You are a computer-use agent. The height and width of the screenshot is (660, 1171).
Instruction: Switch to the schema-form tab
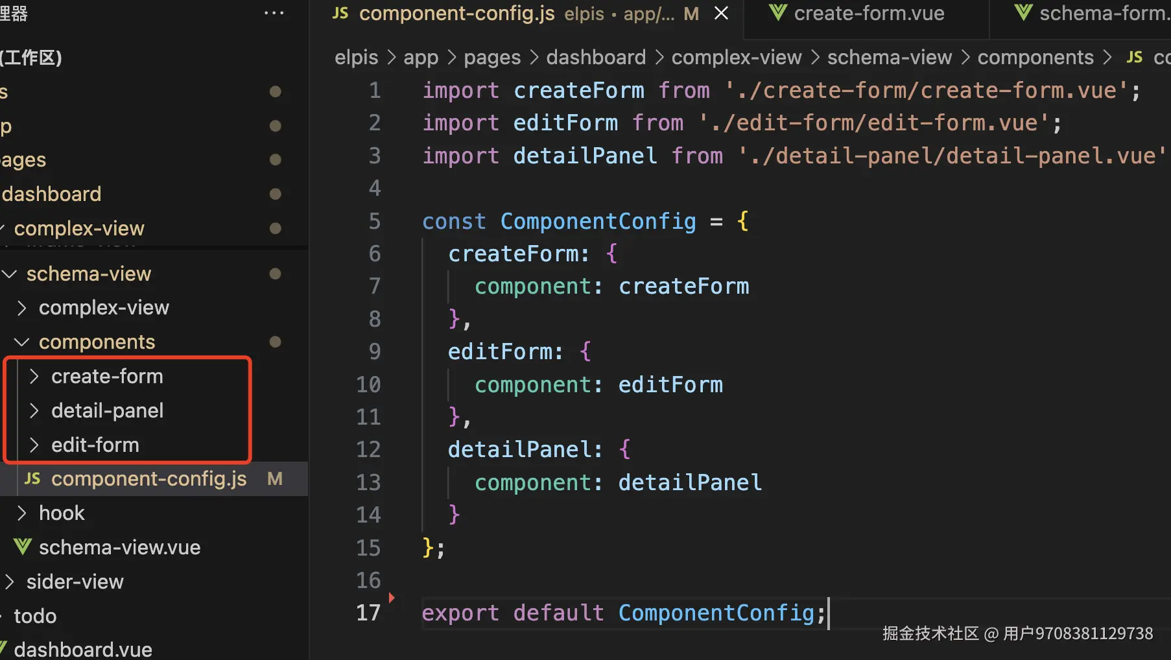pos(1102,13)
